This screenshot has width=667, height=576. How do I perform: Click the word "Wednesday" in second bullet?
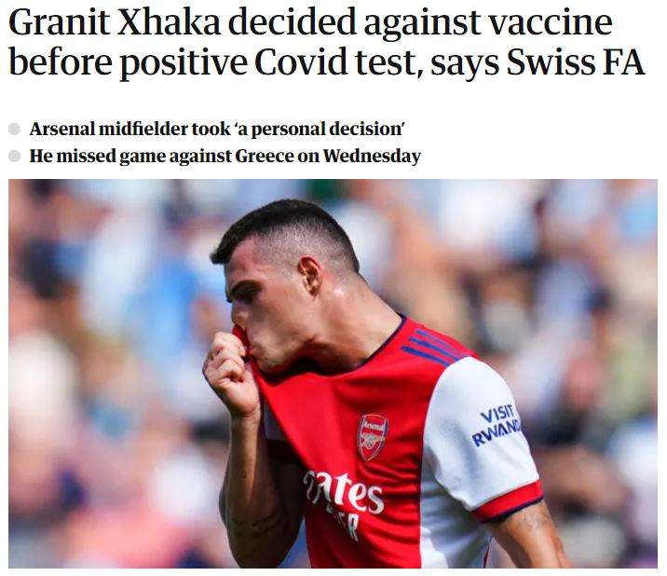tap(371, 157)
